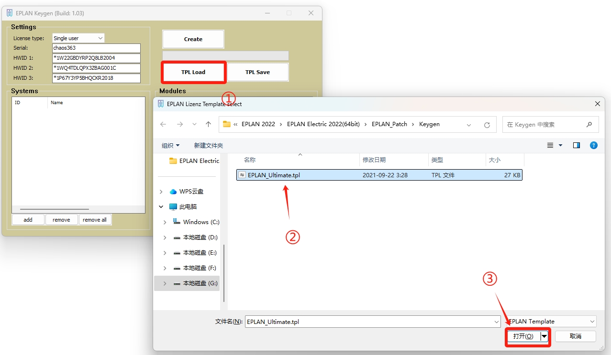
Task: Click EPLAN_Patch in the address breadcrumb
Action: (389, 124)
